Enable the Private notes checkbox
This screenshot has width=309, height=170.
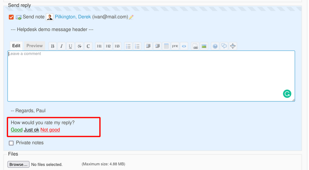(x=11, y=143)
